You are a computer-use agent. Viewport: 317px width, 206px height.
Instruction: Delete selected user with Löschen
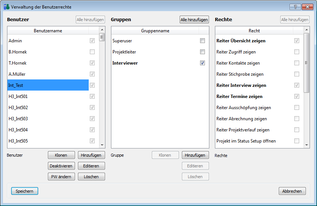coord(91,177)
